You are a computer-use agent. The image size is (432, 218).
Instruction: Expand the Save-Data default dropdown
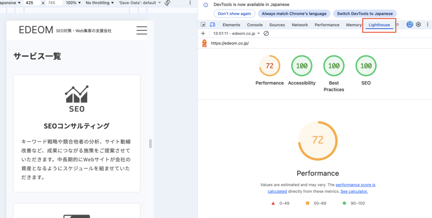(140, 3)
